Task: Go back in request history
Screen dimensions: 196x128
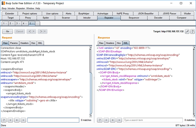Action: click(30, 31)
